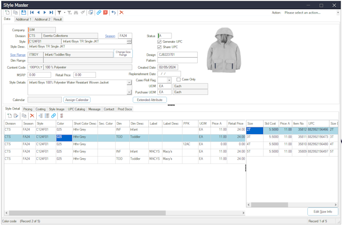This screenshot has width=342, height=226.
Task: Click the red X delete icon in main toolbar
Action: [x=122, y=13]
